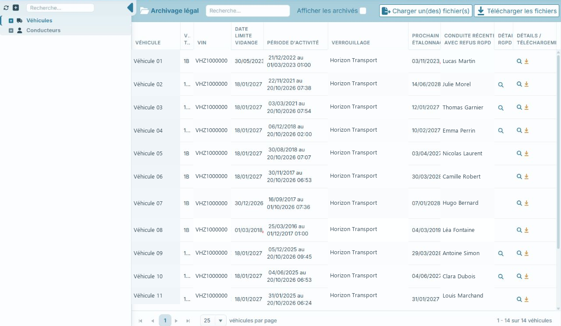View details magnifier for Véhicule 11

(x=519, y=299)
